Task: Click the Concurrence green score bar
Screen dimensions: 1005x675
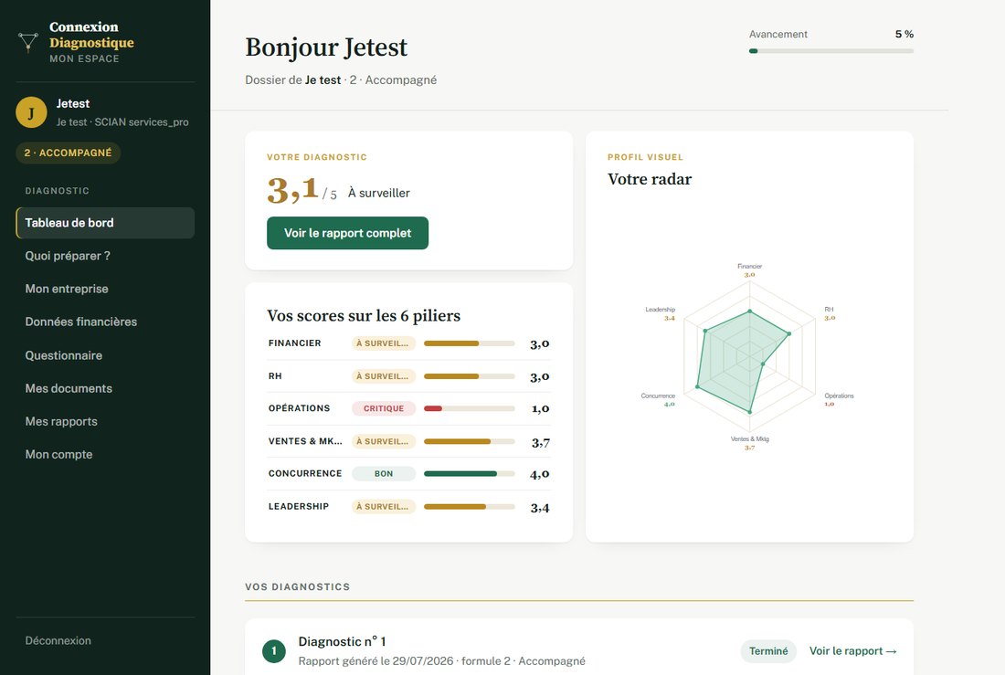Action: click(470, 474)
